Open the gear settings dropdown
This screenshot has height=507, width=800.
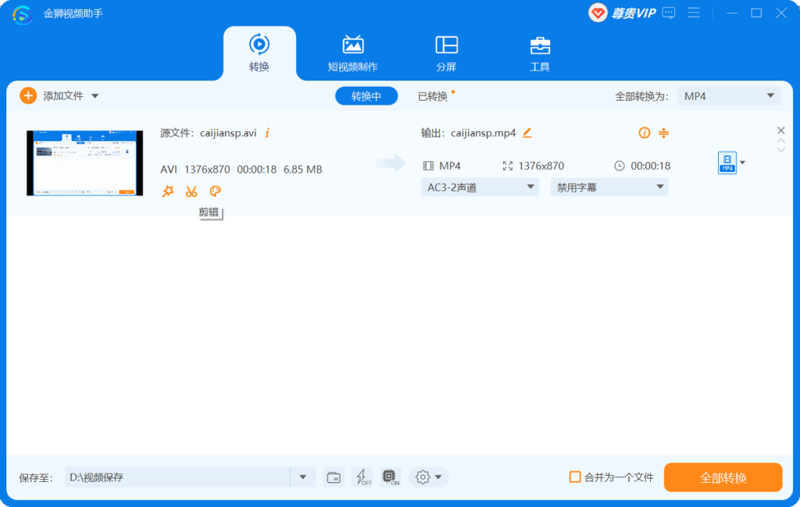click(x=428, y=477)
